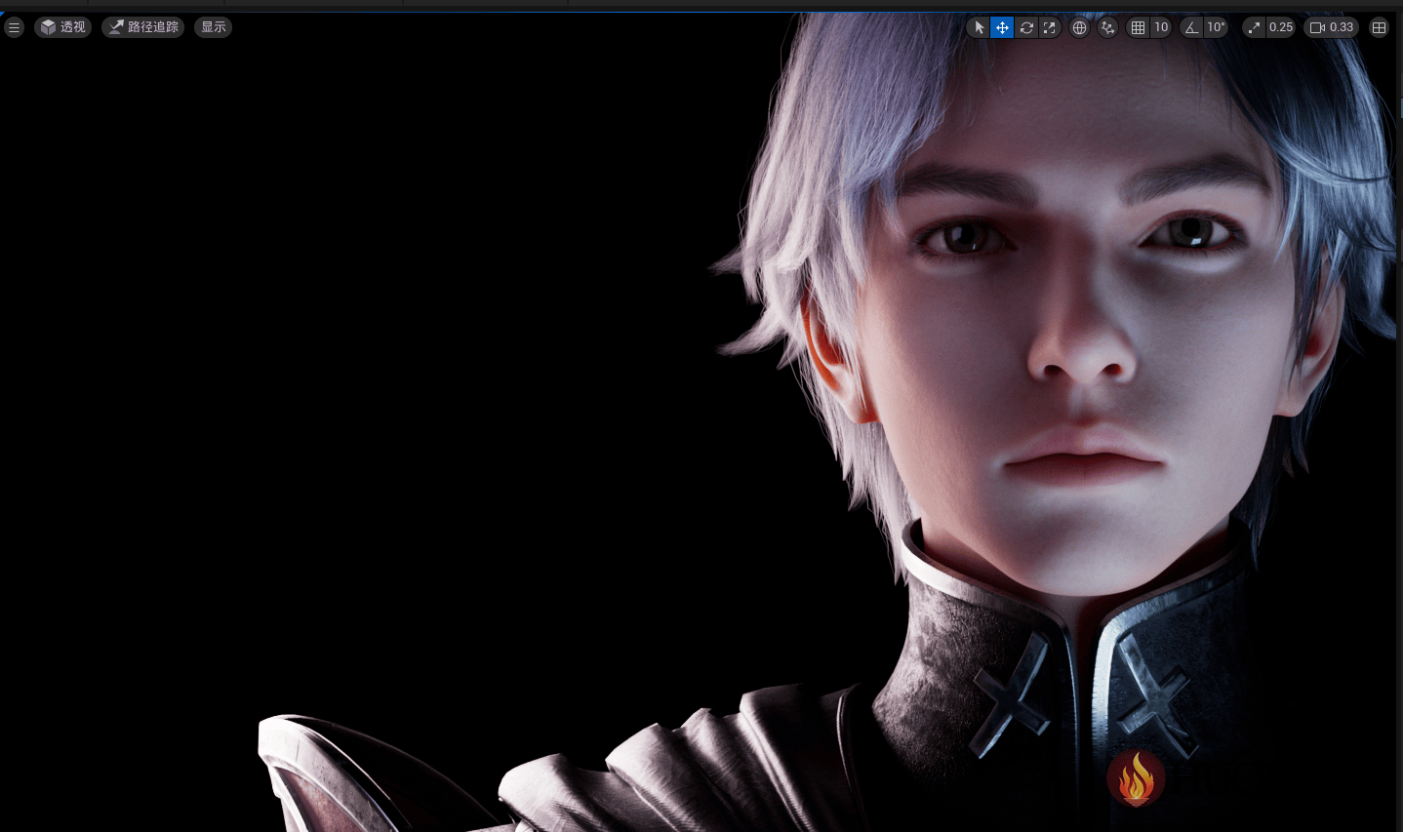Click the camera speed icon
Image resolution: width=1403 pixels, height=832 pixels.
coord(1317,27)
